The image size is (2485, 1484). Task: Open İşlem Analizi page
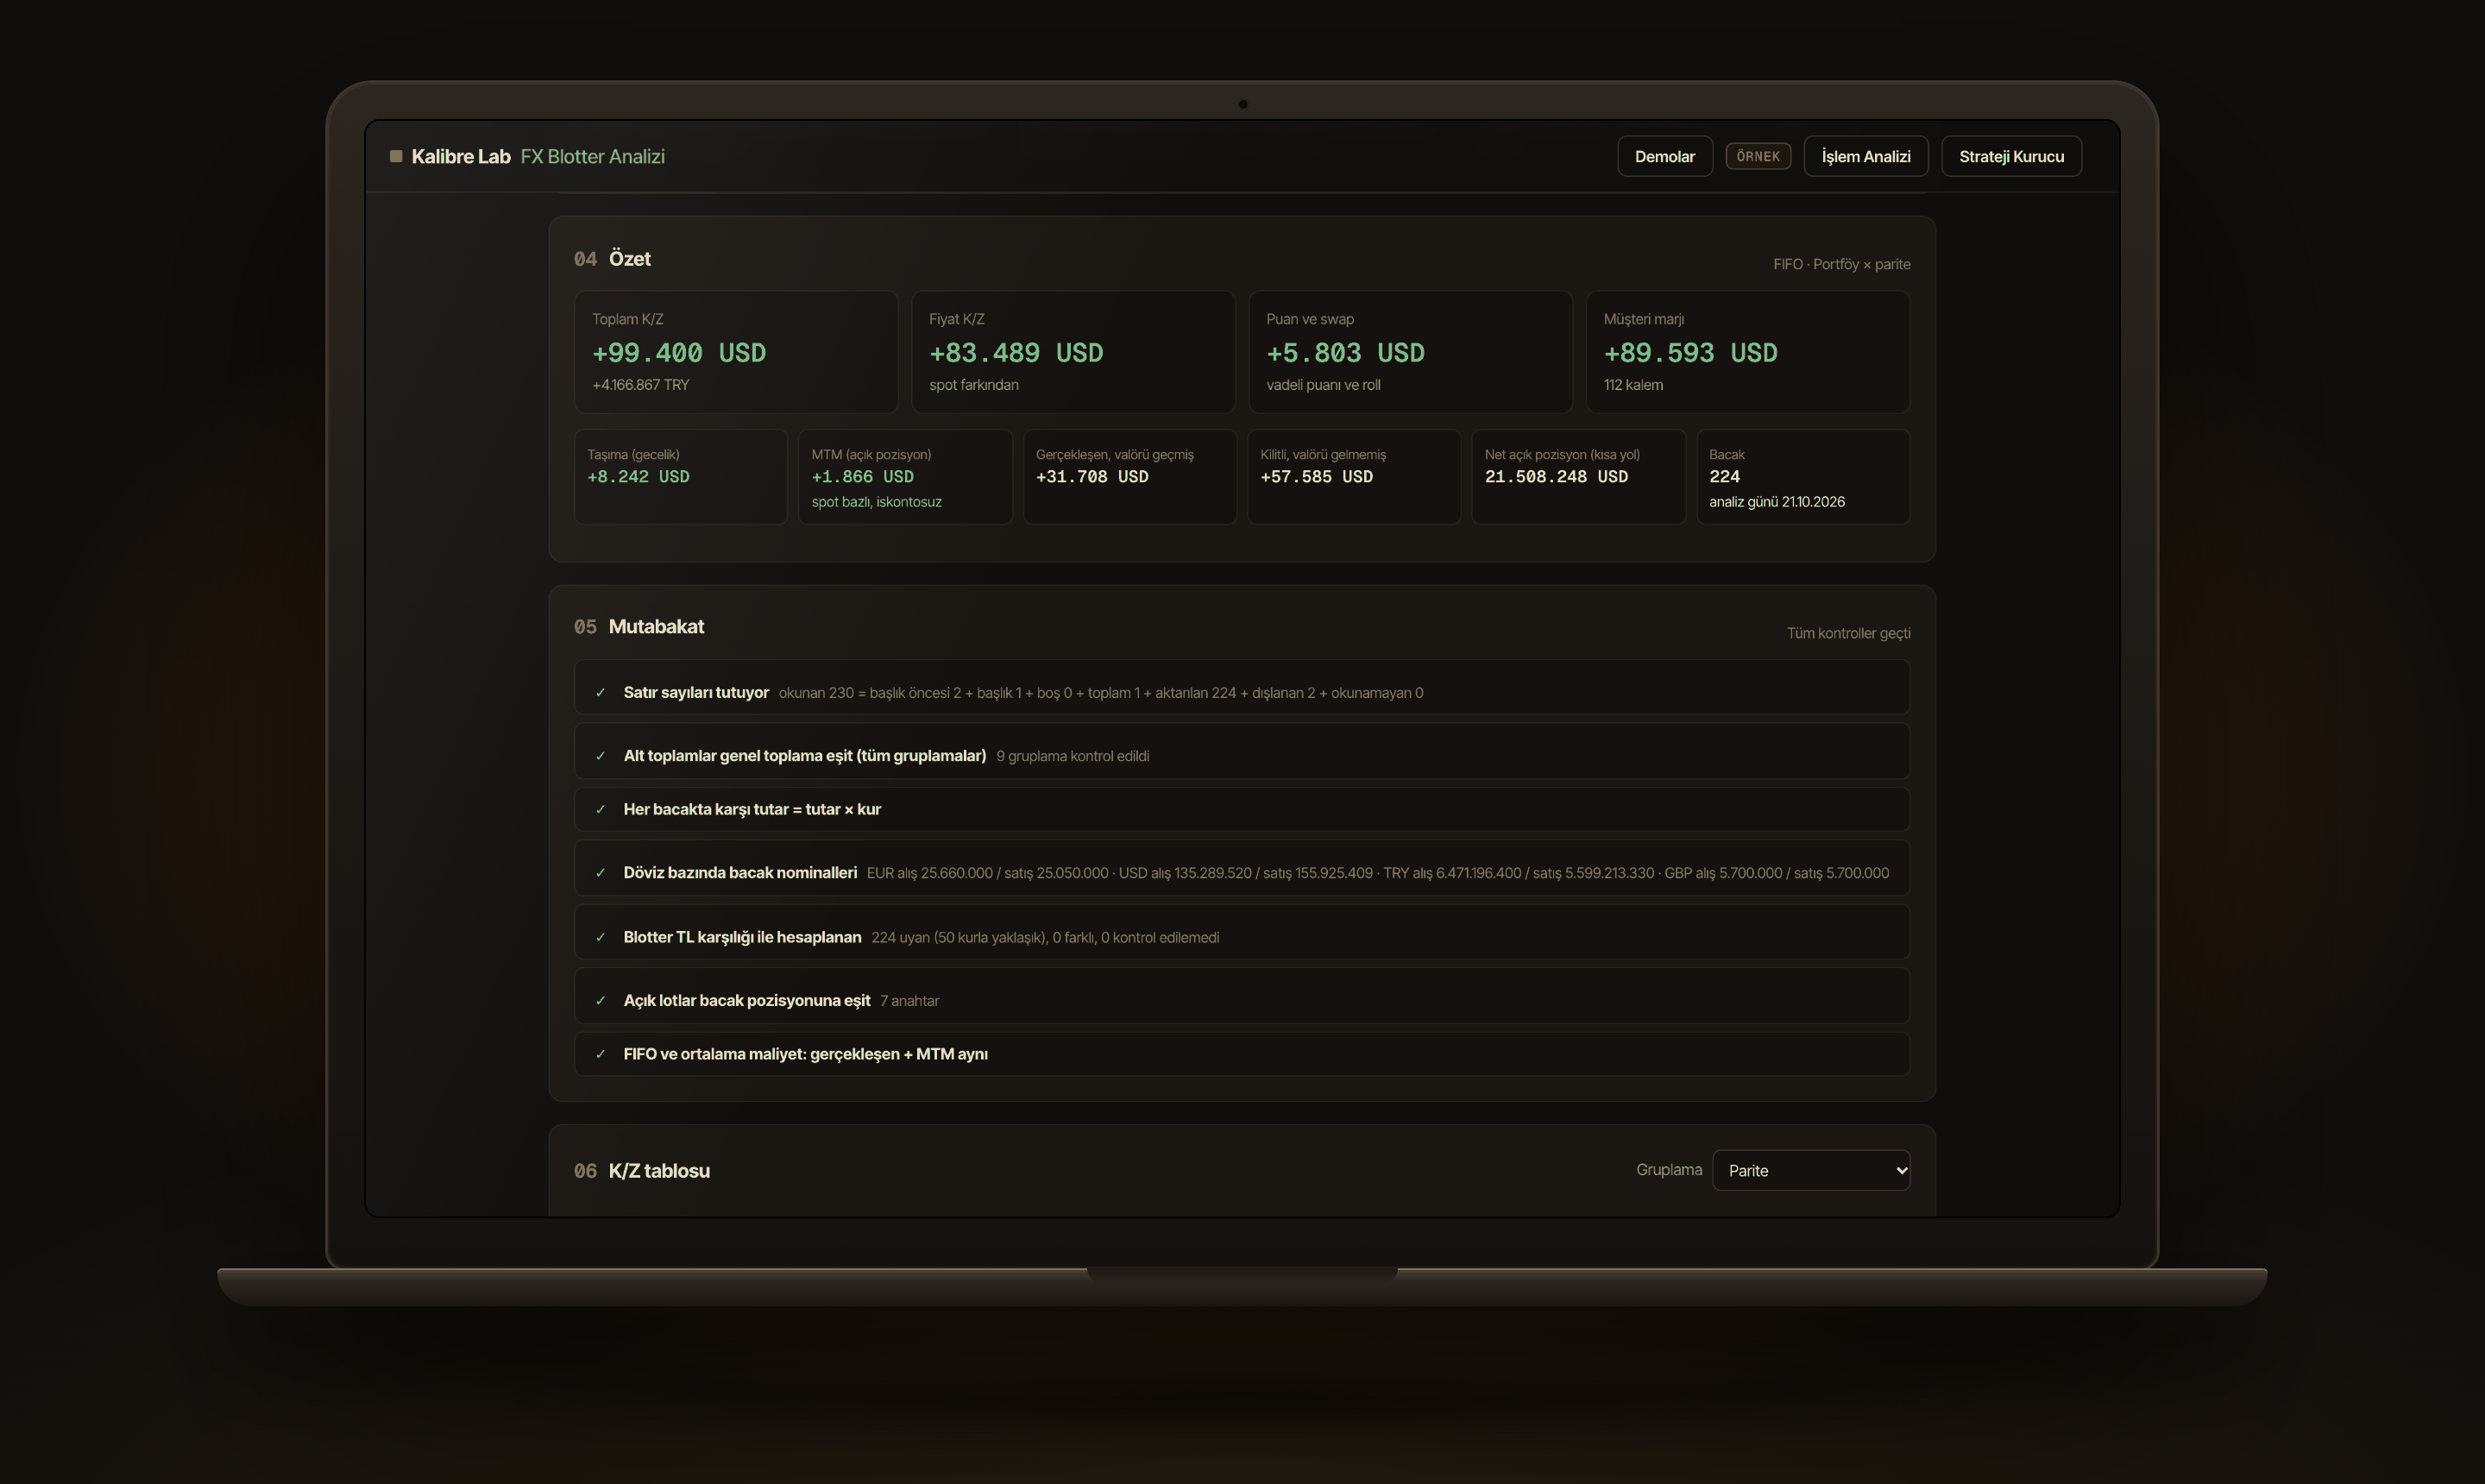click(1865, 156)
